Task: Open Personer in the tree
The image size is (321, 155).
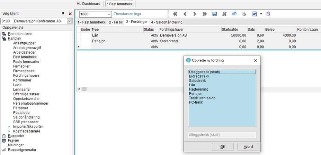Action: (21, 108)
